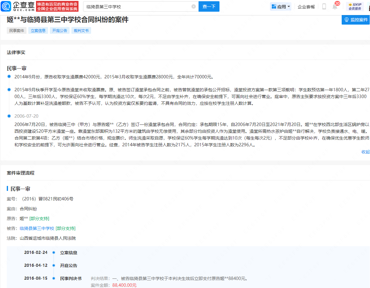The image size is (370, 288).
Task: Expand the 应用 dropdown menu
Action: pos(289,6)
